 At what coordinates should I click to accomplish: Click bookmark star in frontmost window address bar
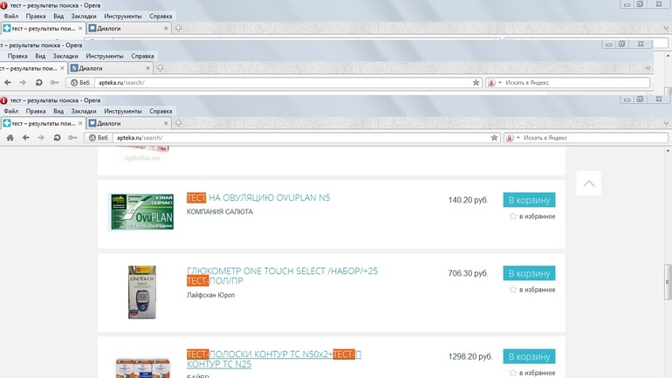click(x=495, y=138)
